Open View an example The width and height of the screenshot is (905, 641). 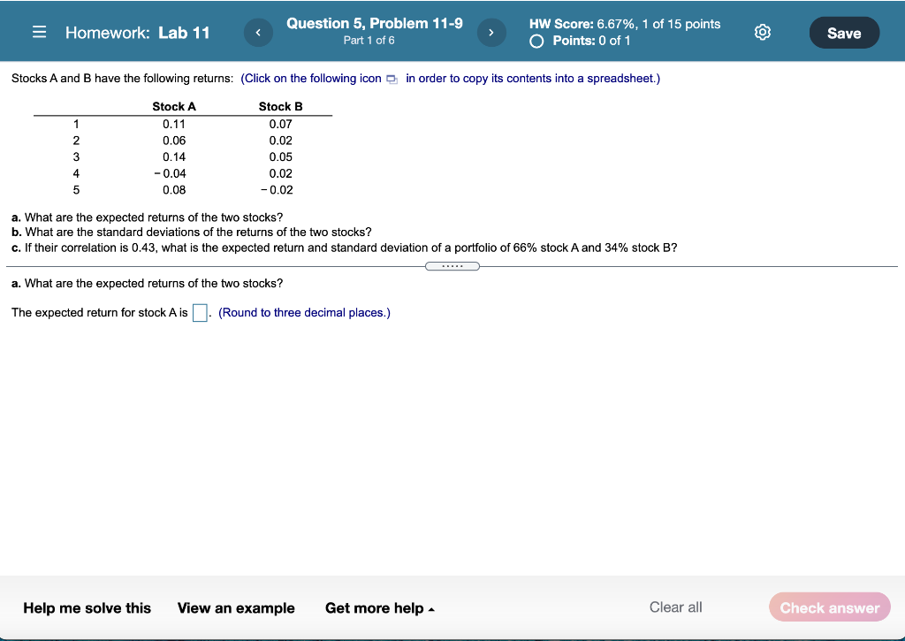[236, 608]
